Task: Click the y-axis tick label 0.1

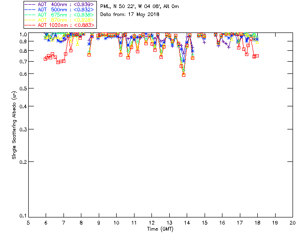Action: coord(23,216)
